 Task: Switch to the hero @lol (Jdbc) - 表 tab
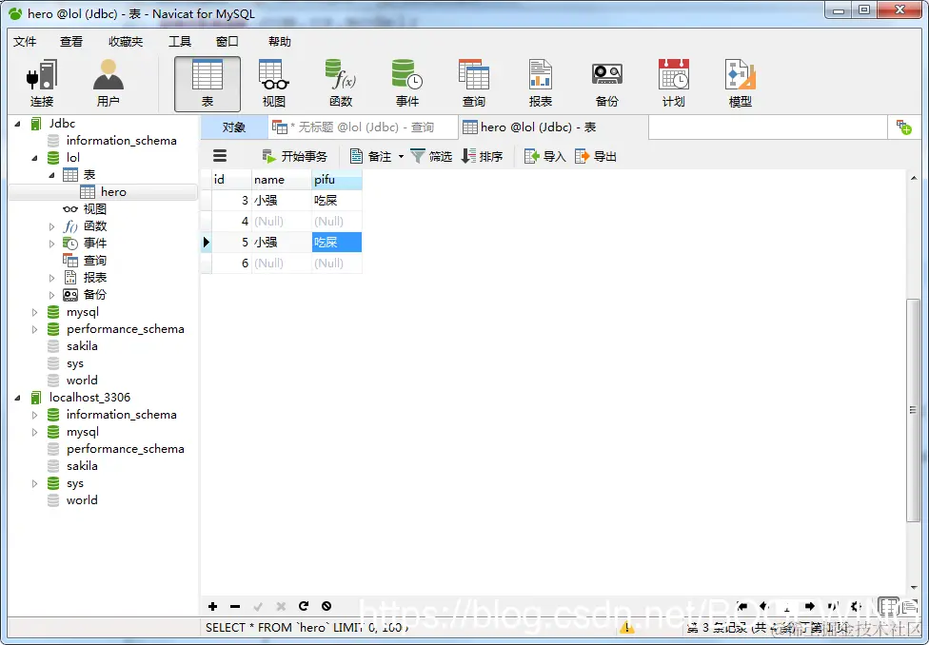pos(553,127)
